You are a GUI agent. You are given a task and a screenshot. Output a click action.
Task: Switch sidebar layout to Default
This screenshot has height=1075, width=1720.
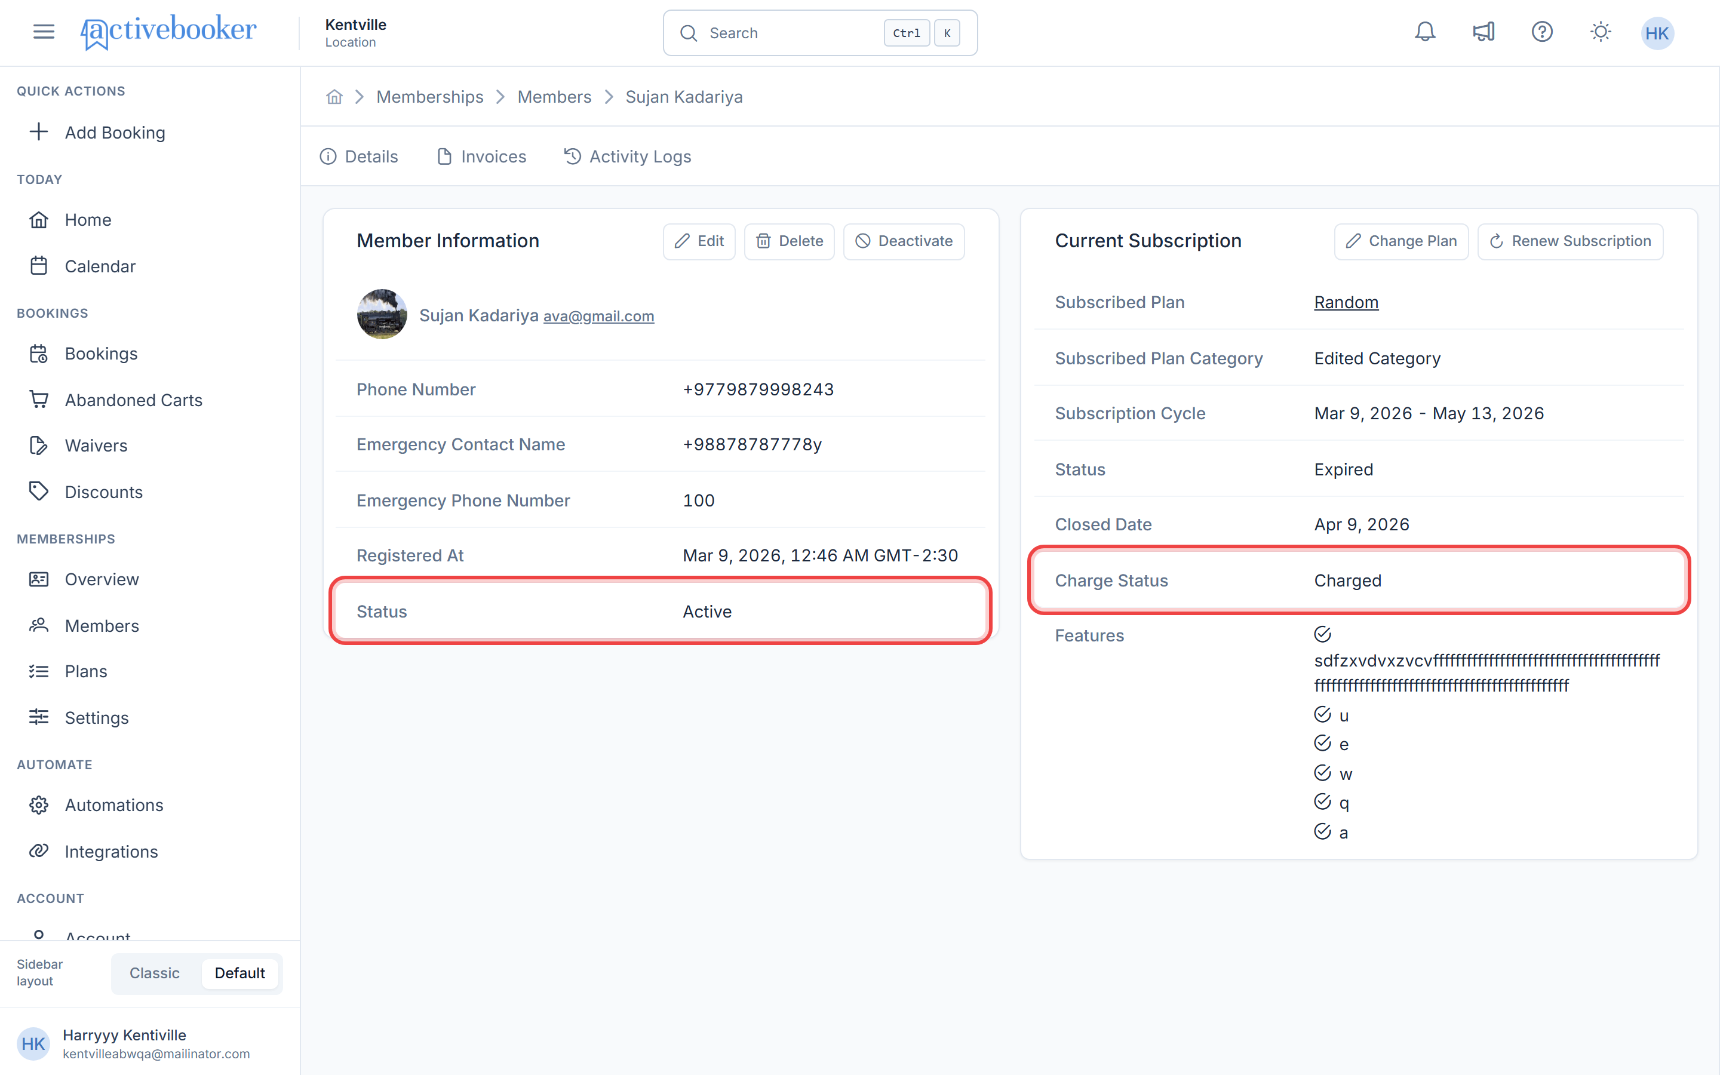(239, 973)
